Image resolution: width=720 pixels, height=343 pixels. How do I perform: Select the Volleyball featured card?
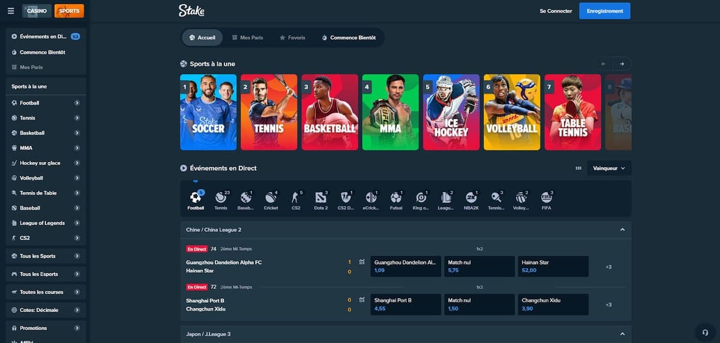512,112
